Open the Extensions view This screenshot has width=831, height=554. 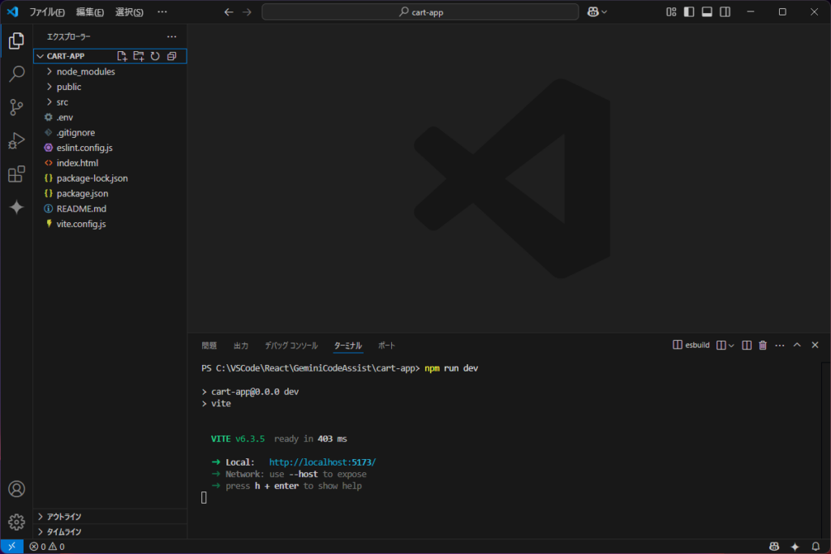point(16,174)
